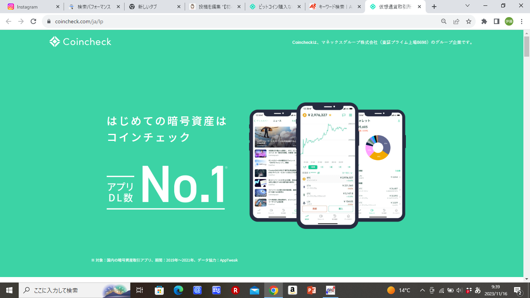This screenshot has height=298, width=530.
Task: Click the left phone news mockup
Action: click(x=274, y=166)
